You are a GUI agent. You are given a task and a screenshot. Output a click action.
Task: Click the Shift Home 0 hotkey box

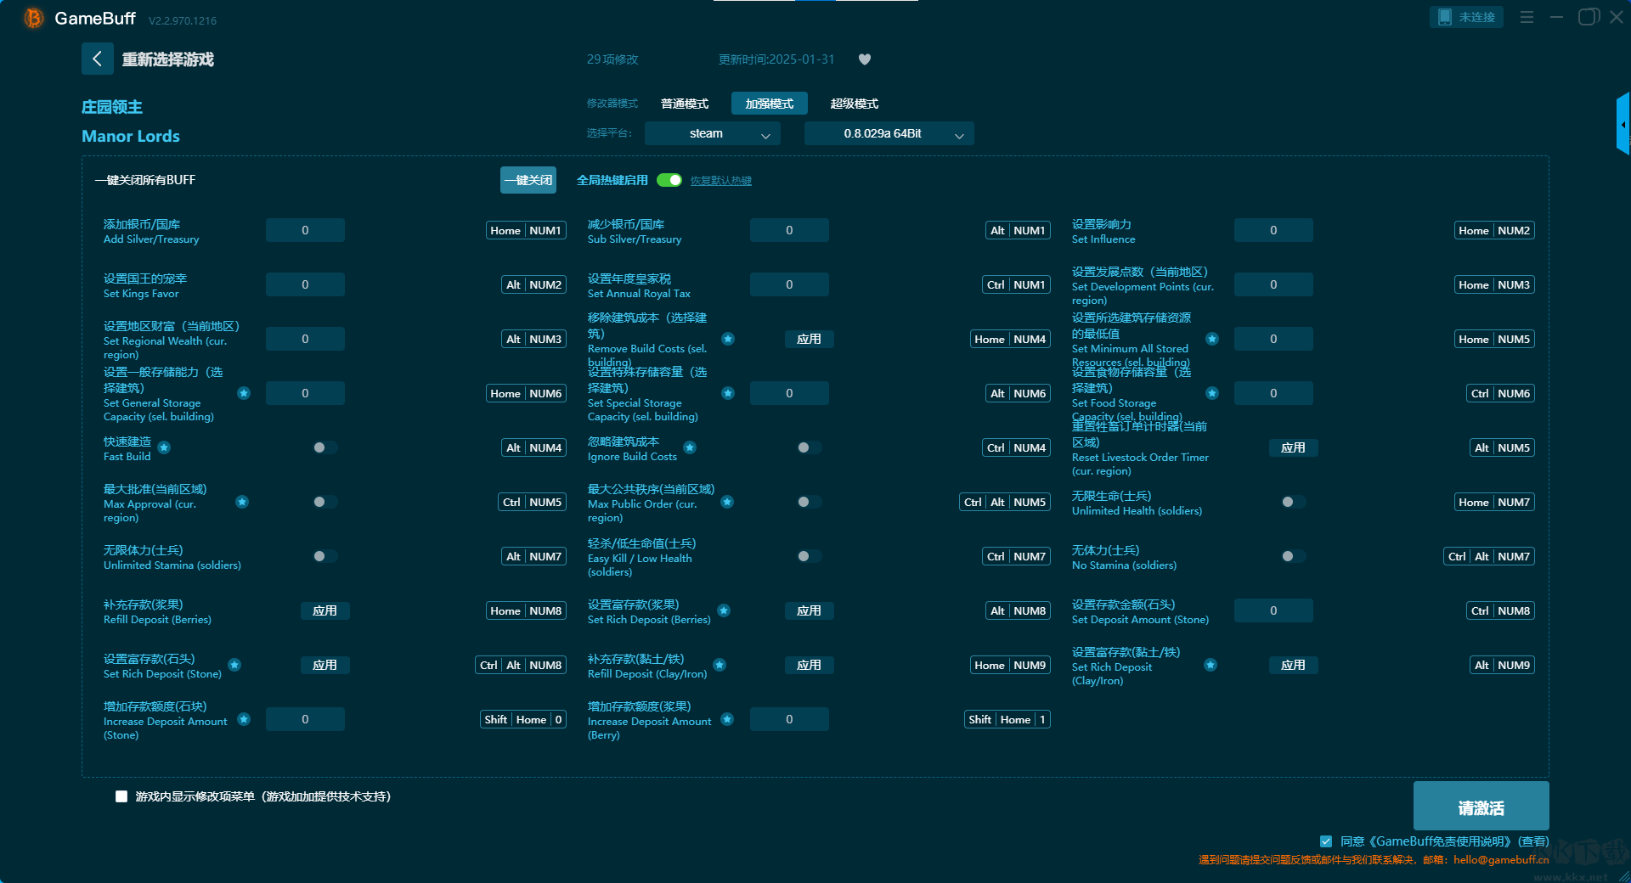(x=523, y=719)
